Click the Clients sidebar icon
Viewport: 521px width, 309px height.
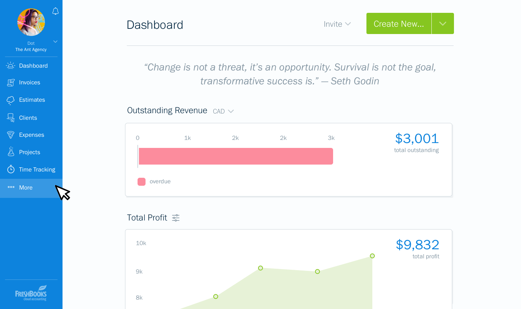click(10, 117)
